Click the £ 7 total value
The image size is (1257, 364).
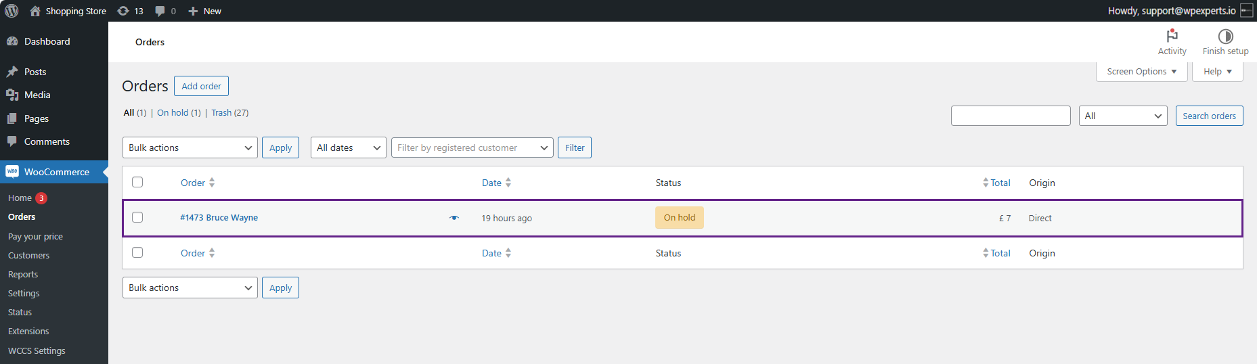[1005, 218]
